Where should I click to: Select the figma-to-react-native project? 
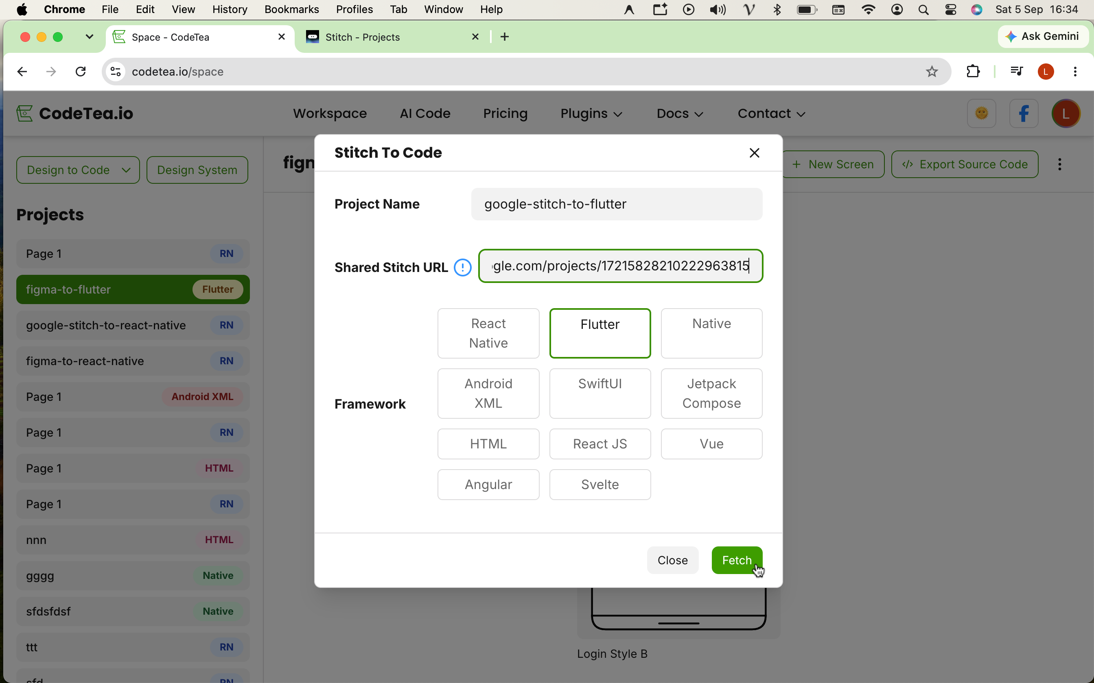[x=133, y=361]
